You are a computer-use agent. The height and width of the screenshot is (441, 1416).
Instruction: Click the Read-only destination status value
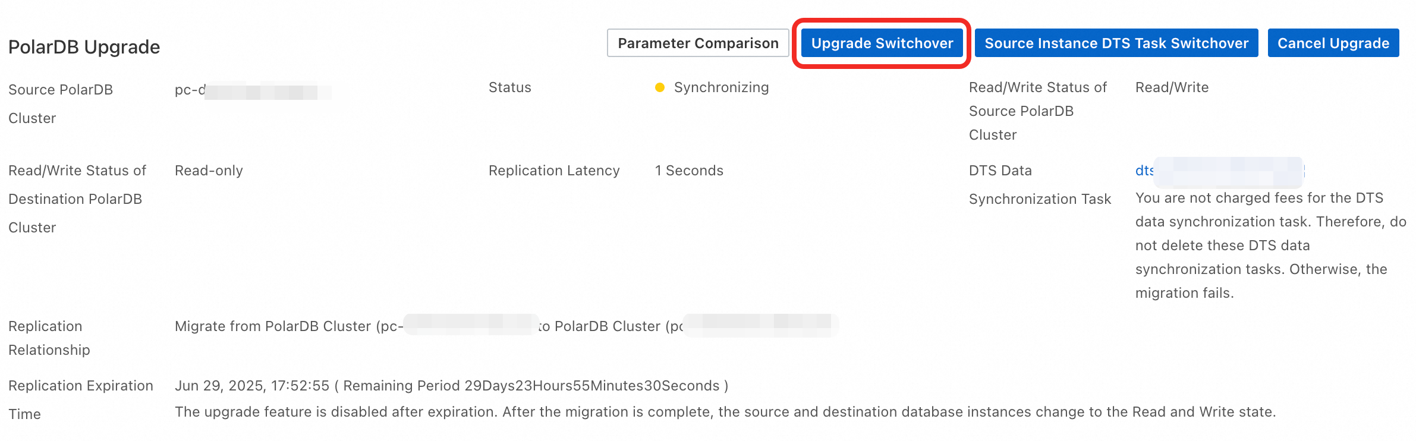209,171
